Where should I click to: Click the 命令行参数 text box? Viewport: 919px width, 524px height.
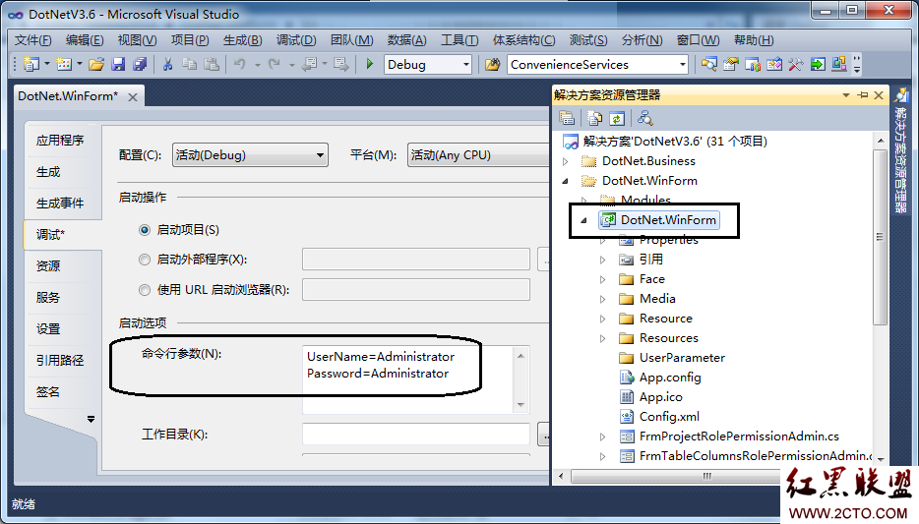point(408,379)
